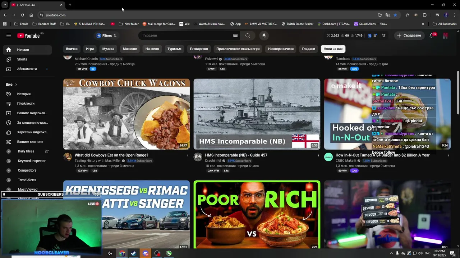Show hidden system tray icons
Viewport: 460px width, 258px height.
[392, 253]
